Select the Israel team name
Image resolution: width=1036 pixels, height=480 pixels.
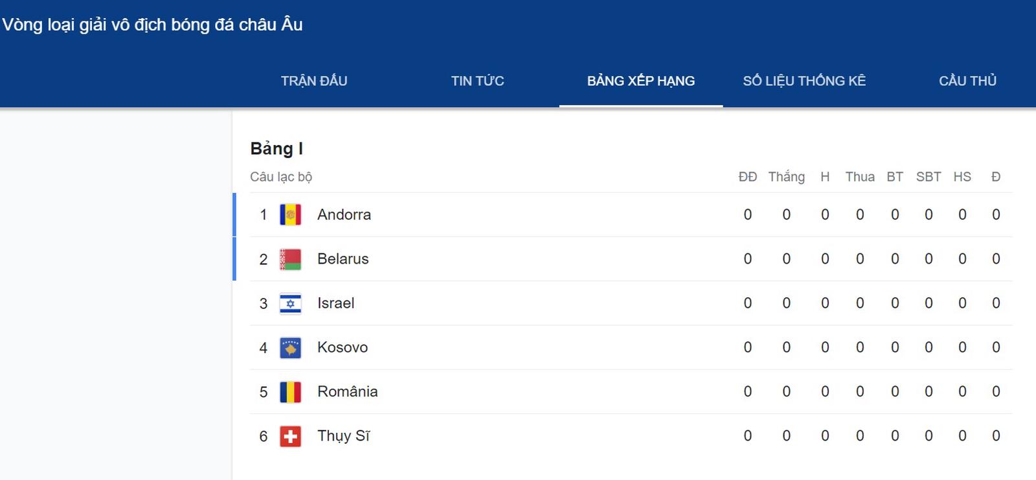click(335, 303)
